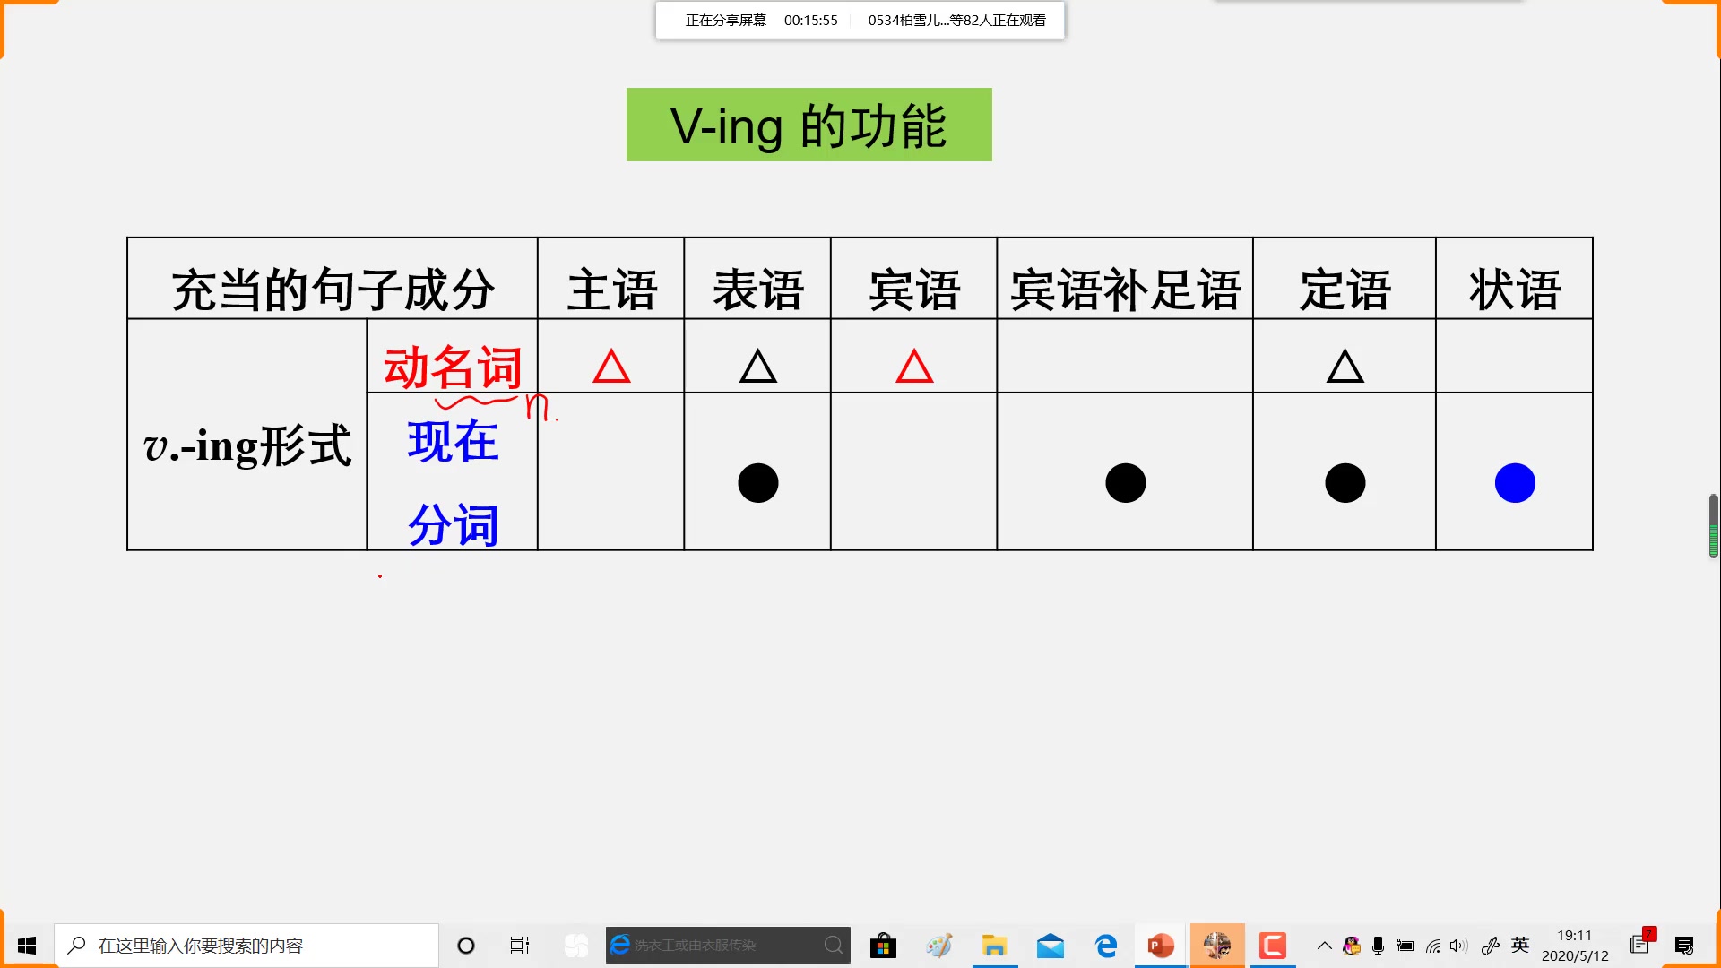Click the QQ penguin tray icon
This screenshot has height=968, width=1721.
[1352, 946]
